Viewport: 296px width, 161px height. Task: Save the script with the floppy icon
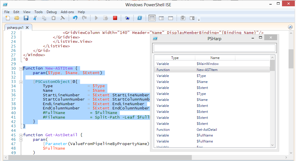pyautogui.click(x=26, y=18)
